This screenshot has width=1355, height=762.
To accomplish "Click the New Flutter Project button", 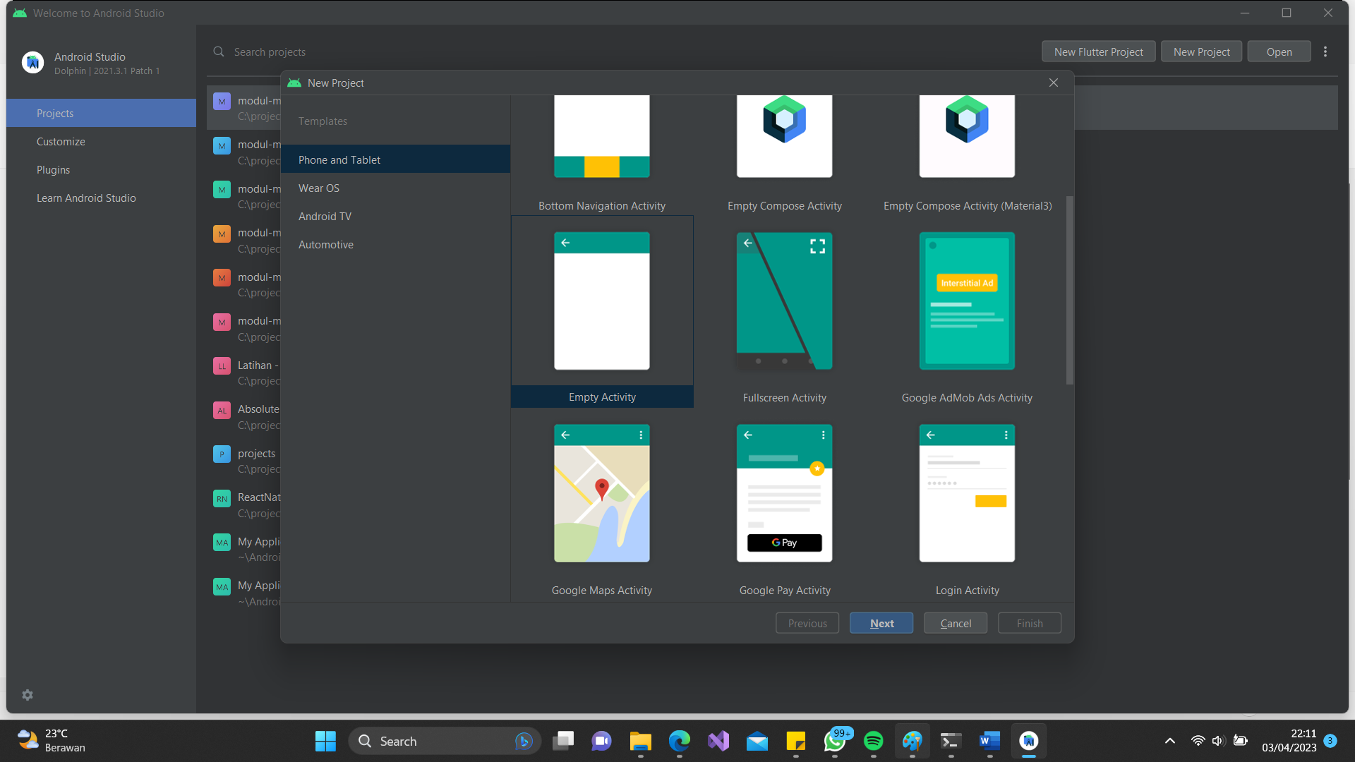I will [1098, 52].
